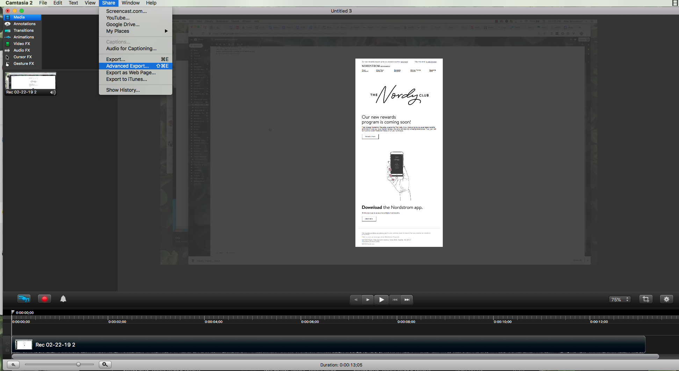
Task: Click the timeline zoom slider handle
Action: pos(78,364)
